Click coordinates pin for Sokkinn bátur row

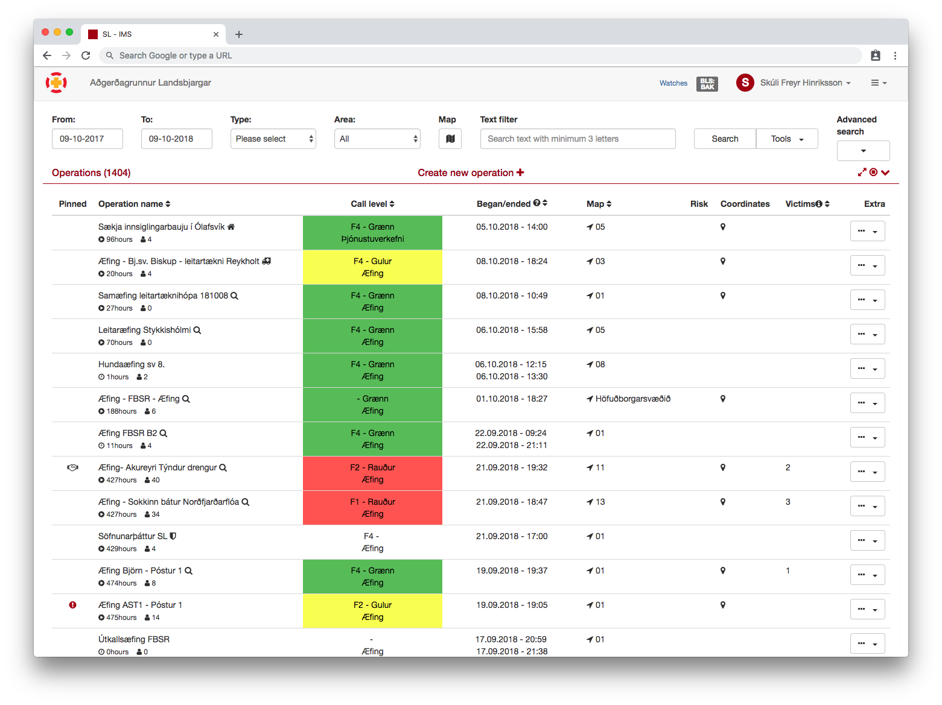click(x=723, y=502)
